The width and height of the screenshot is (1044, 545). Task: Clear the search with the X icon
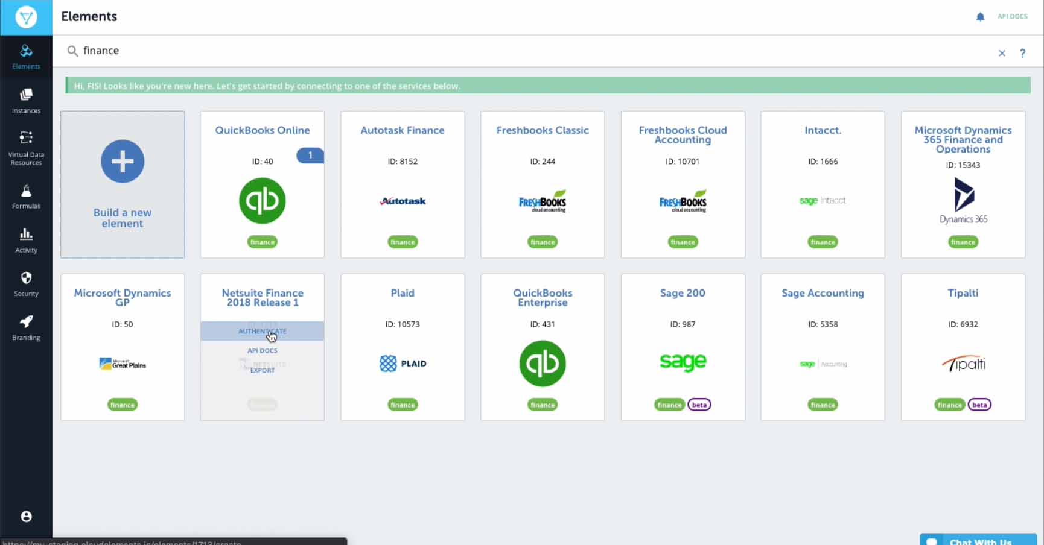[x=1002, y=53]
